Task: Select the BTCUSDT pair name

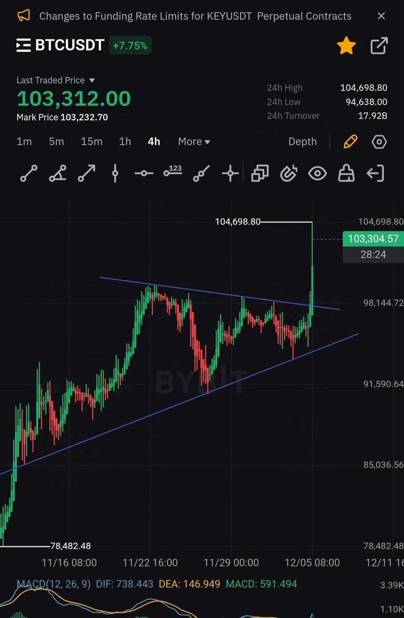Action: pyautogui.click(x=69, y=46)
